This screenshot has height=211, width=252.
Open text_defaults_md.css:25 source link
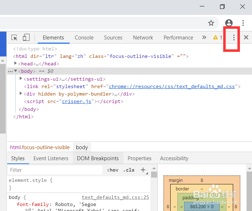[116, 197]
